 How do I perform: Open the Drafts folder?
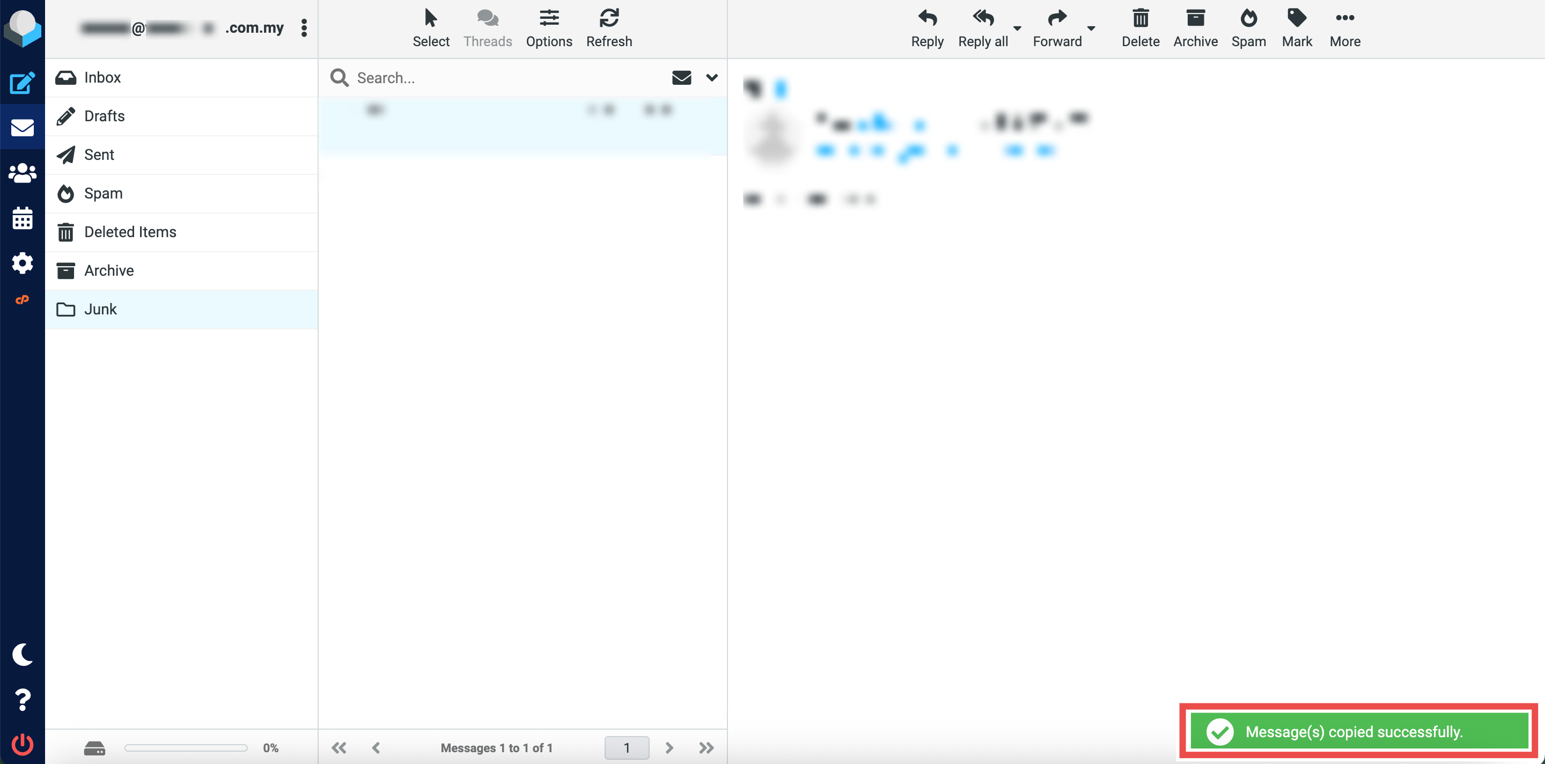[x=105, y=116]
